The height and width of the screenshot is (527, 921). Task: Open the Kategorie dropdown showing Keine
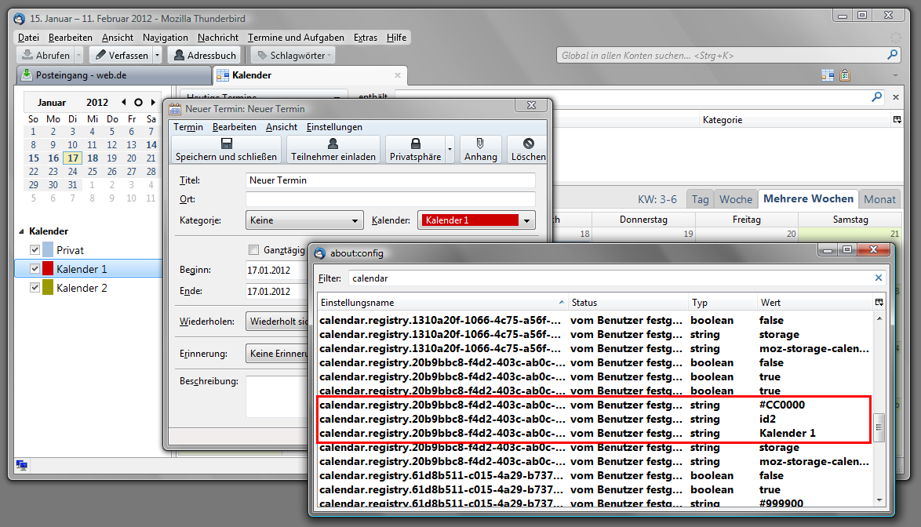[x=304, y=220]
